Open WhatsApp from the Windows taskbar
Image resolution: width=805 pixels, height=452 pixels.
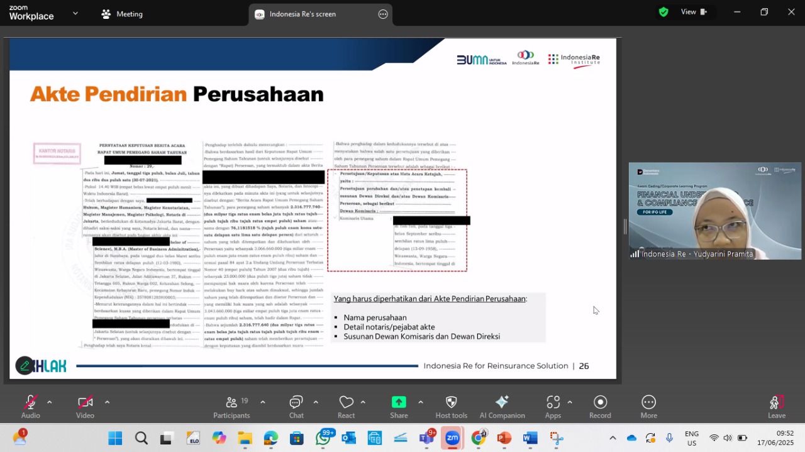pyautogui.click(x=323, y=438)
